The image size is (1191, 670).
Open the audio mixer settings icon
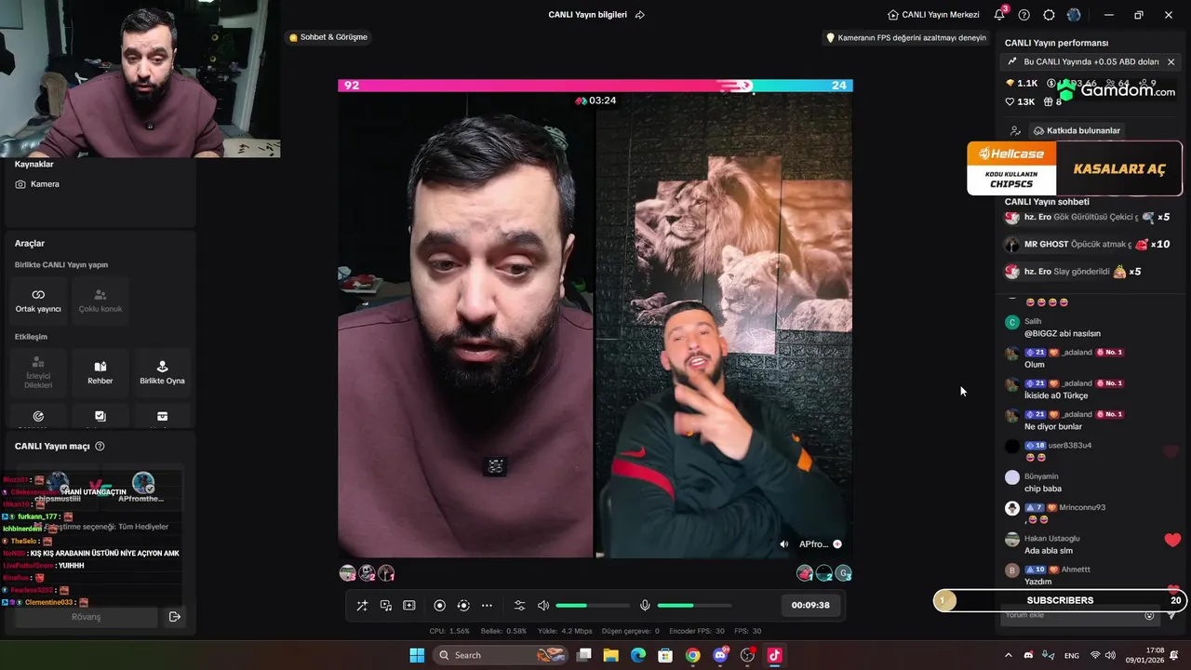tap(520, 606)
